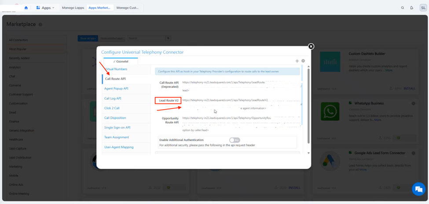Viewport: 429px width, 204px height.
Task: Add new connector with plus icon
Action: pyautogui.click(x=297, y=61)
